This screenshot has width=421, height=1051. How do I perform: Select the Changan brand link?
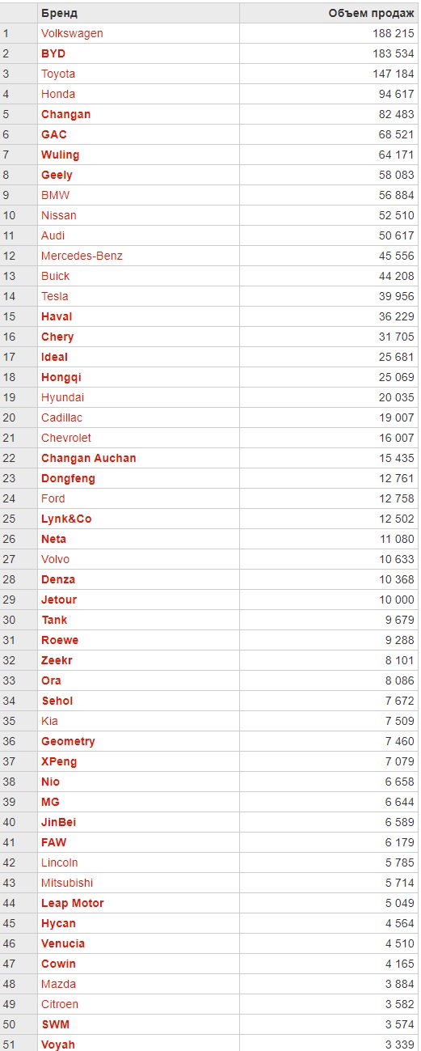[65, 114]
